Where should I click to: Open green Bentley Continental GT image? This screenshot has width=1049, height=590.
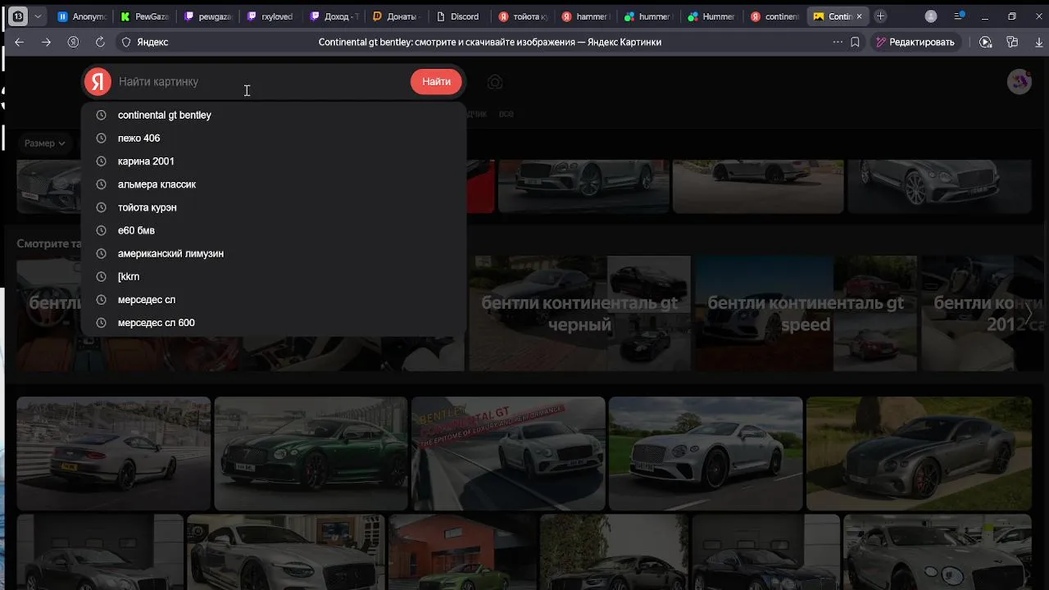311,453
